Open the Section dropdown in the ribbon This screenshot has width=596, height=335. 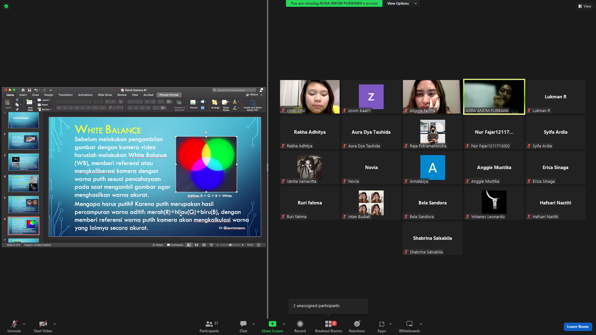coord(45,109)
